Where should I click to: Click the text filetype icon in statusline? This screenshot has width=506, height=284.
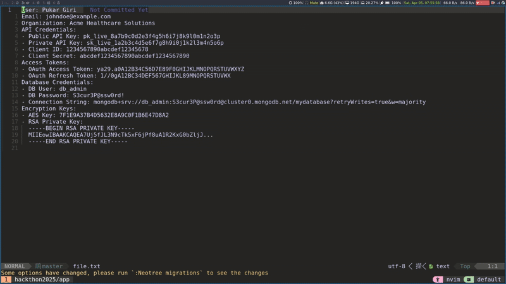tap(430, 266)
